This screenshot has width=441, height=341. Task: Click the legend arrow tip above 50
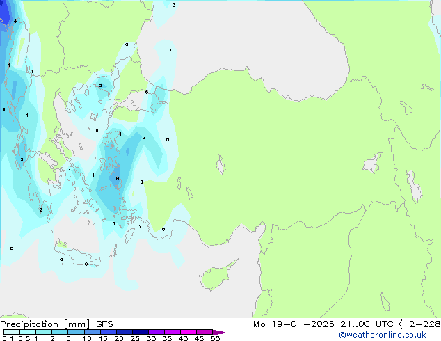point(220,332)
